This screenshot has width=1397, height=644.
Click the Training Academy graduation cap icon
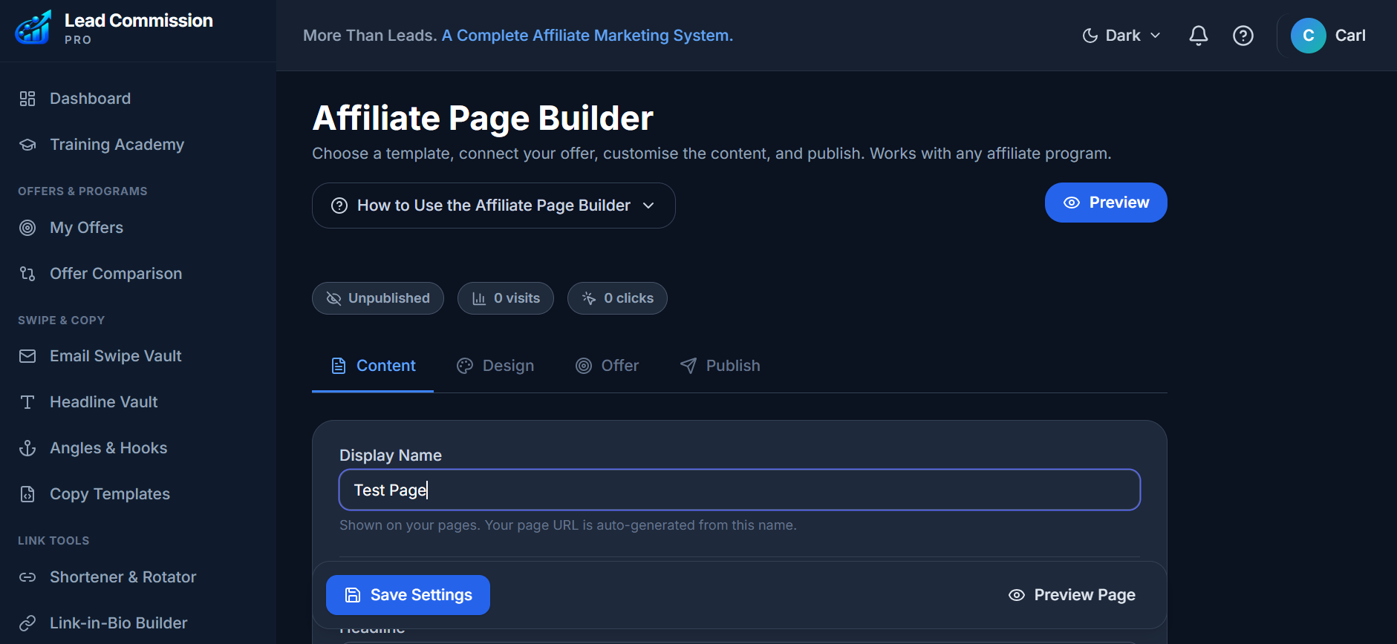27,145
